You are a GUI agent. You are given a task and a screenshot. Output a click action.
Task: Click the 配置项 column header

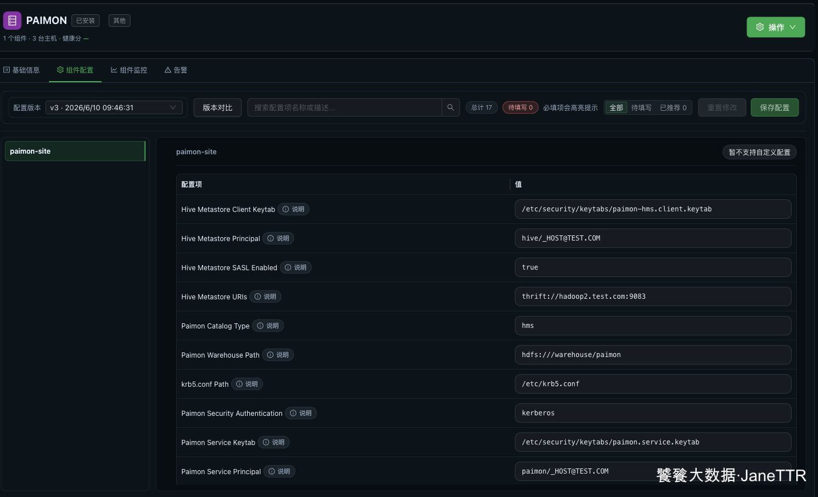pyautogui.click(x=192, y=185)
